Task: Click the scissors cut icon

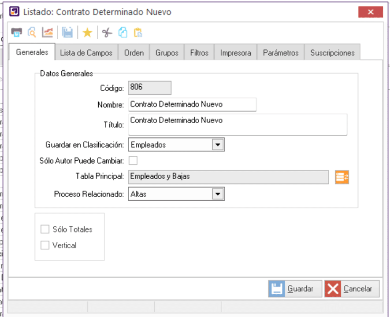Action: point(107,32)
